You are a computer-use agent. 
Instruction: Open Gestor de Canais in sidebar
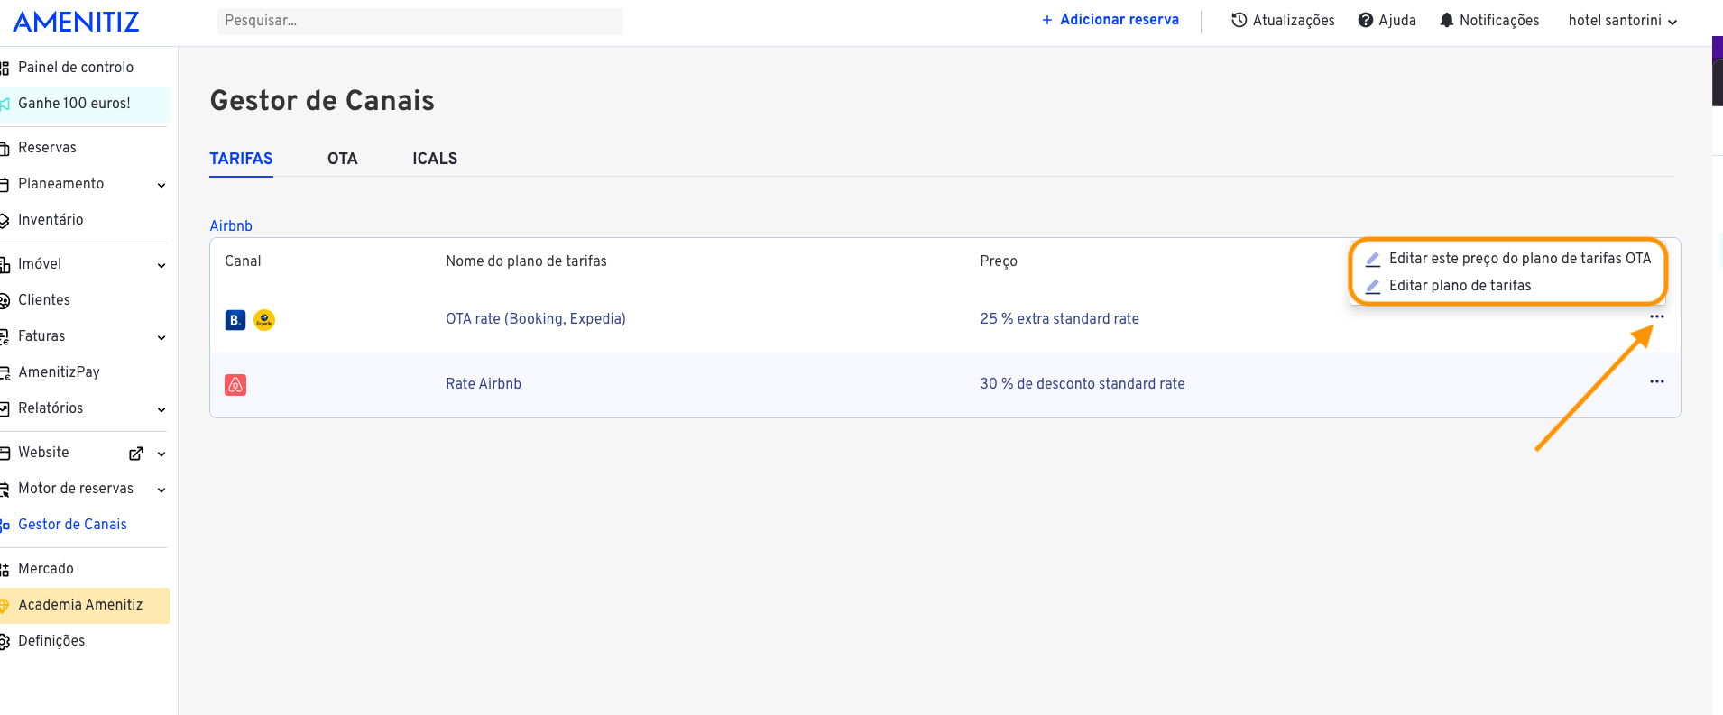point(72,525)
